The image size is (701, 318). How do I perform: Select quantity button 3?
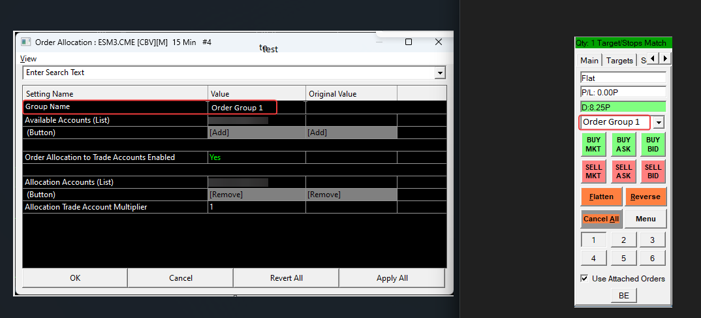click(652, 240)
